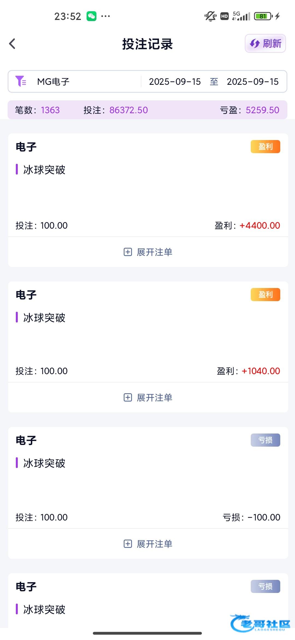The height and width of the screenshot is (640, 295).
Task: Select the start date 2025-09-15 field
Action: [175, 82]
